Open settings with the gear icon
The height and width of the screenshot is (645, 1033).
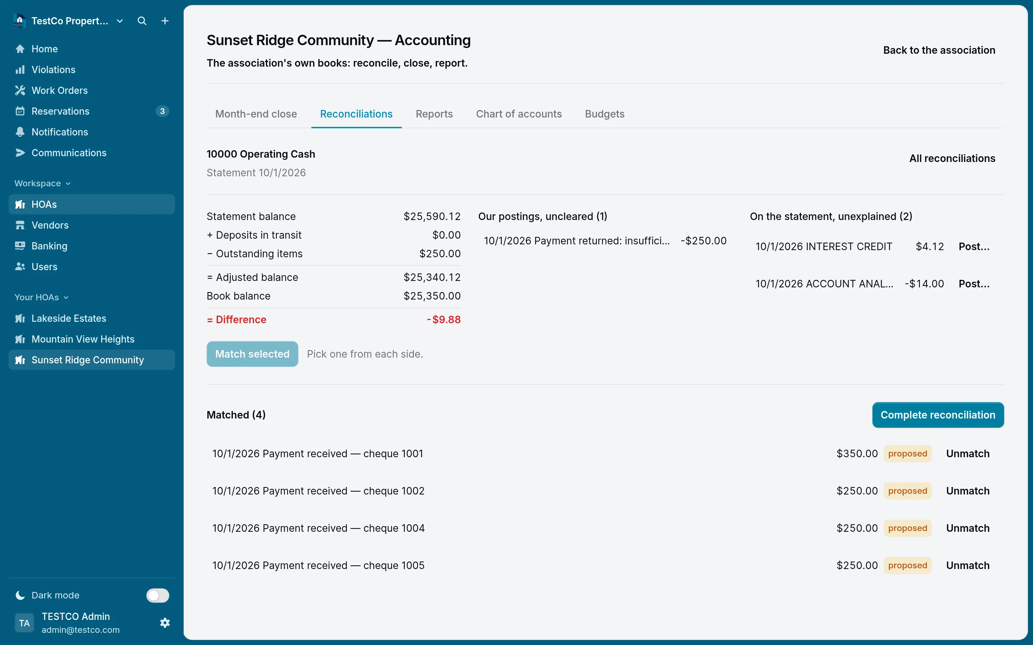pos(165,623)
